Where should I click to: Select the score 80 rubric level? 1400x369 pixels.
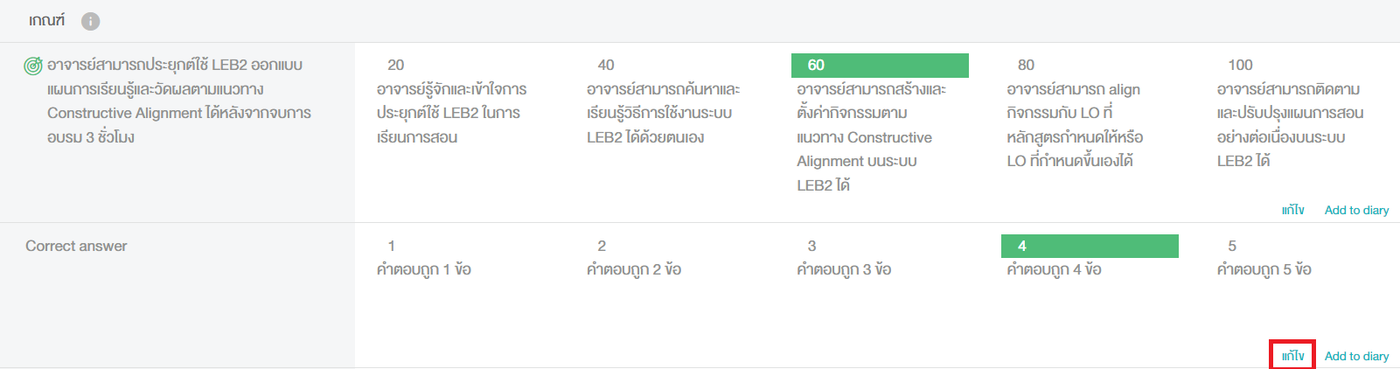1090,113
